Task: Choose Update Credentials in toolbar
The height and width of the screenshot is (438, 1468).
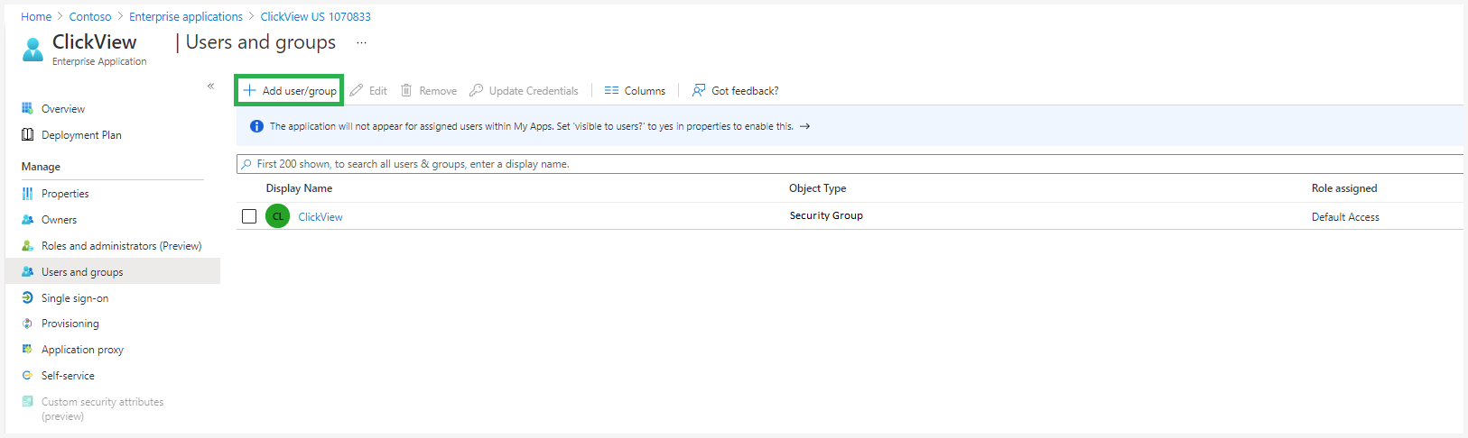Action: pos(524,90)
